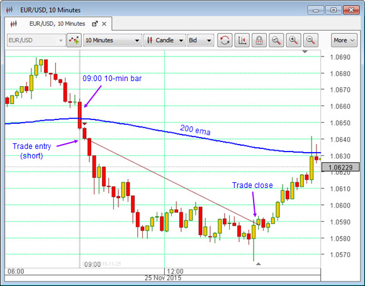This screenshot has width=365, height=286.
Task: Zoom in with the plus magnifier
Action: pos(293,40)
